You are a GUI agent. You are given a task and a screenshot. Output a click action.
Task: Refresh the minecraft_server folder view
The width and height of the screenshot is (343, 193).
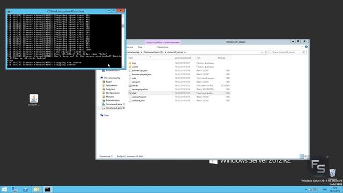(x=266, y=53)
